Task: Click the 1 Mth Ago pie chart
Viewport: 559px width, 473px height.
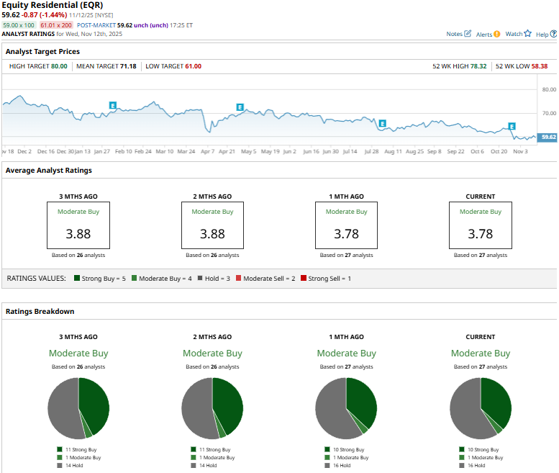Action: (346, 407)
